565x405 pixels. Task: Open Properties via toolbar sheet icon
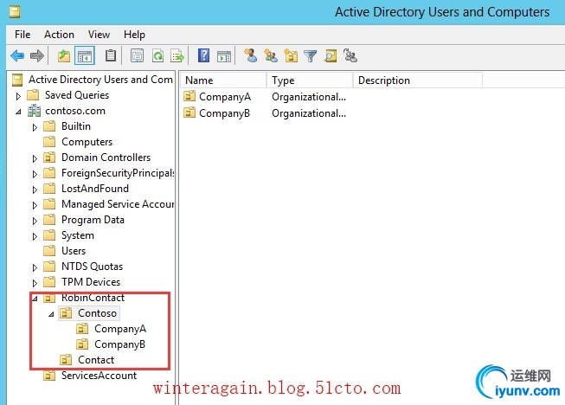point(137,56)
